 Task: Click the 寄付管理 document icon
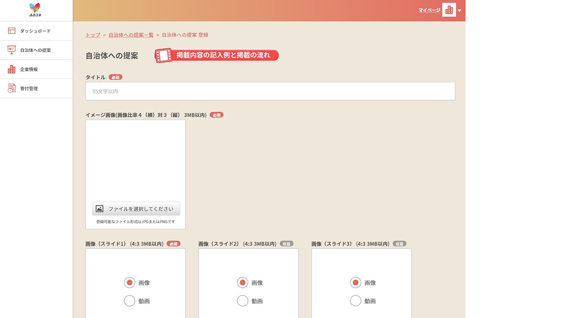pyautogui.click(x=12, y=88)
